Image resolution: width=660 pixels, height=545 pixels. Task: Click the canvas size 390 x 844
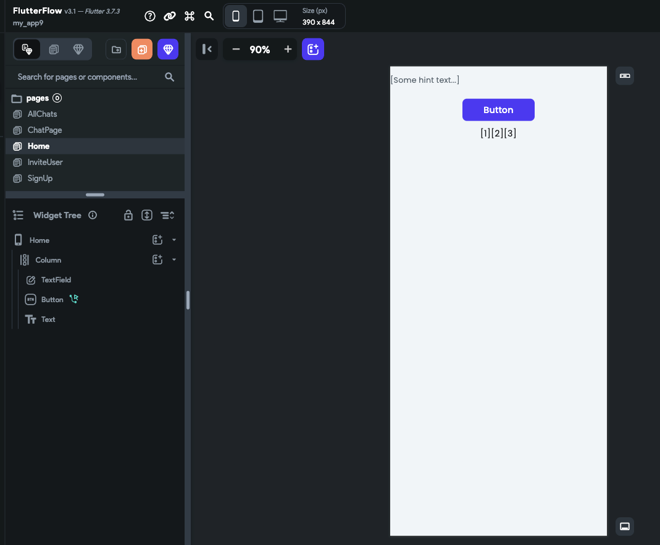pos(318,22)
